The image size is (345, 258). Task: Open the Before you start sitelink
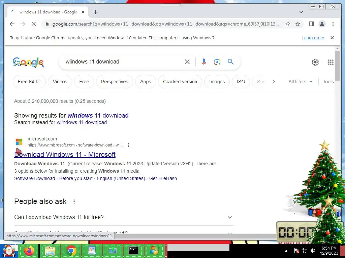click(76, 178)
